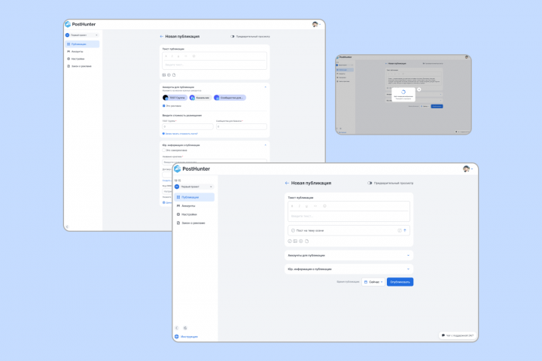This screenshot has width=542, height=361.
Task: Click the theme icon beside the collapse chevron
Action: coord(185,328)
